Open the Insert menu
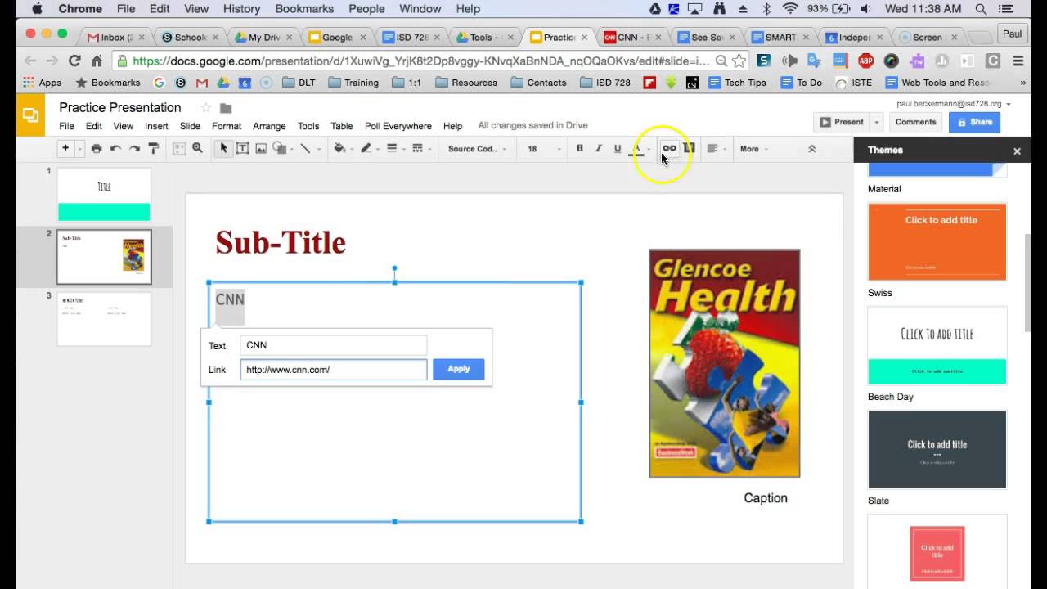 tap(156, 126)
